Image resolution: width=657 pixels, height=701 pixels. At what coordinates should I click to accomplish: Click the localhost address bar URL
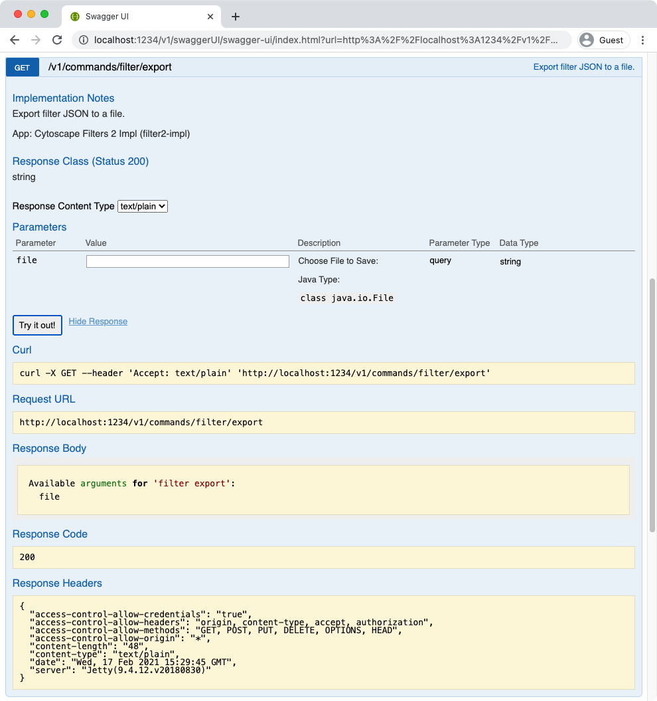[x=325, y=40]
